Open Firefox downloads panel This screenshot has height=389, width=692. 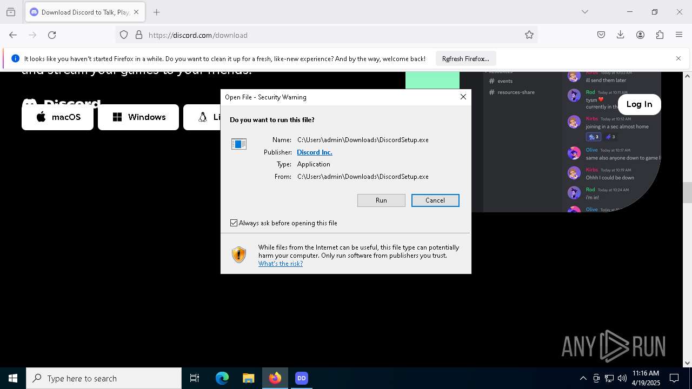click(x=621, y=35)
